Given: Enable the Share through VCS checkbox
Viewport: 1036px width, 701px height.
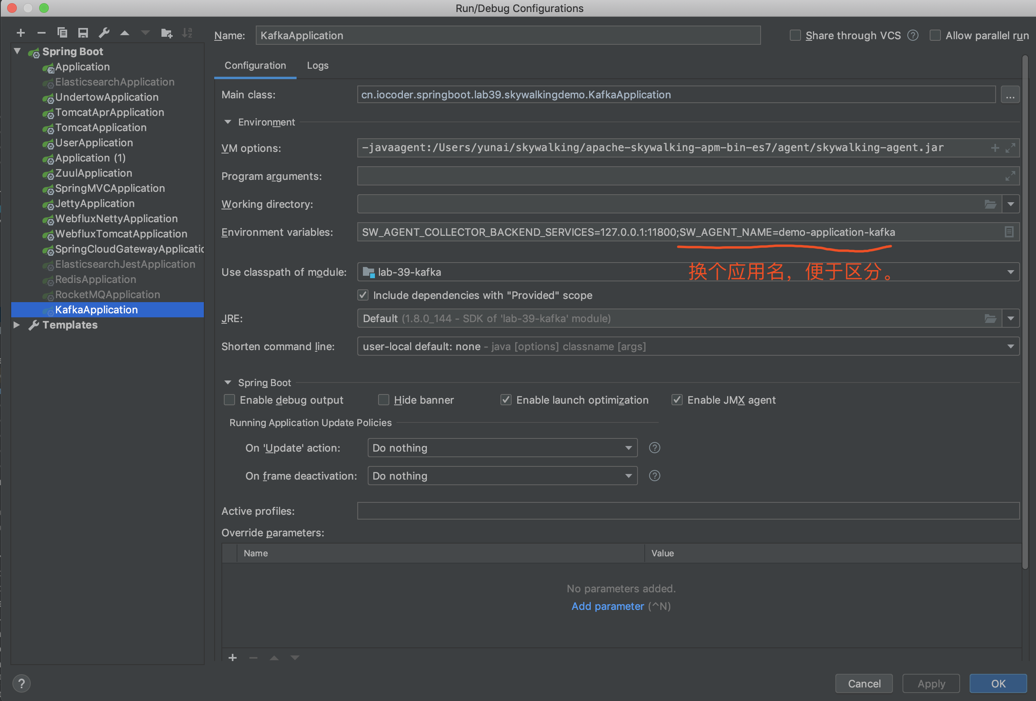Looking at the screenshot, I should click(795, 35).
